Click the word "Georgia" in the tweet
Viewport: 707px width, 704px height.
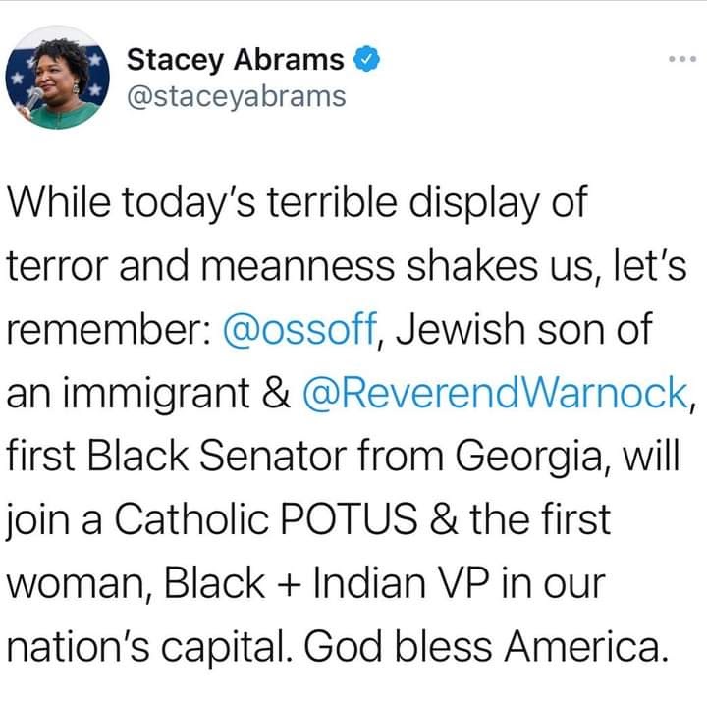[x=538, y=458]
